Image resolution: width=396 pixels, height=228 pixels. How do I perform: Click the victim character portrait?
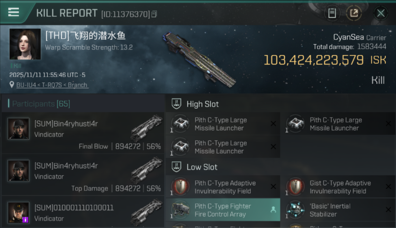[25, 44]
